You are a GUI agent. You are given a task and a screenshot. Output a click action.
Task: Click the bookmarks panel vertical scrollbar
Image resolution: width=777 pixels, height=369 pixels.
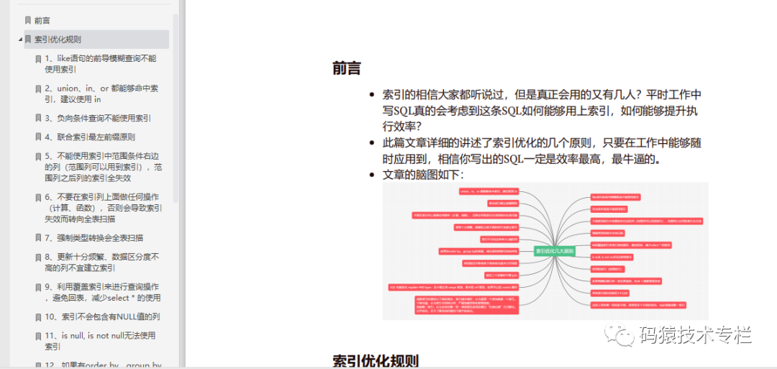click(176, 109)
